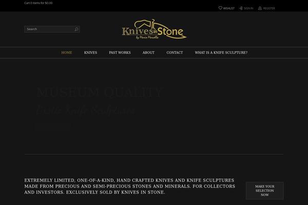Click the Sign In link text
This screenshot has height=205, width=308.
pyautogui.click(x=248, y=8)
